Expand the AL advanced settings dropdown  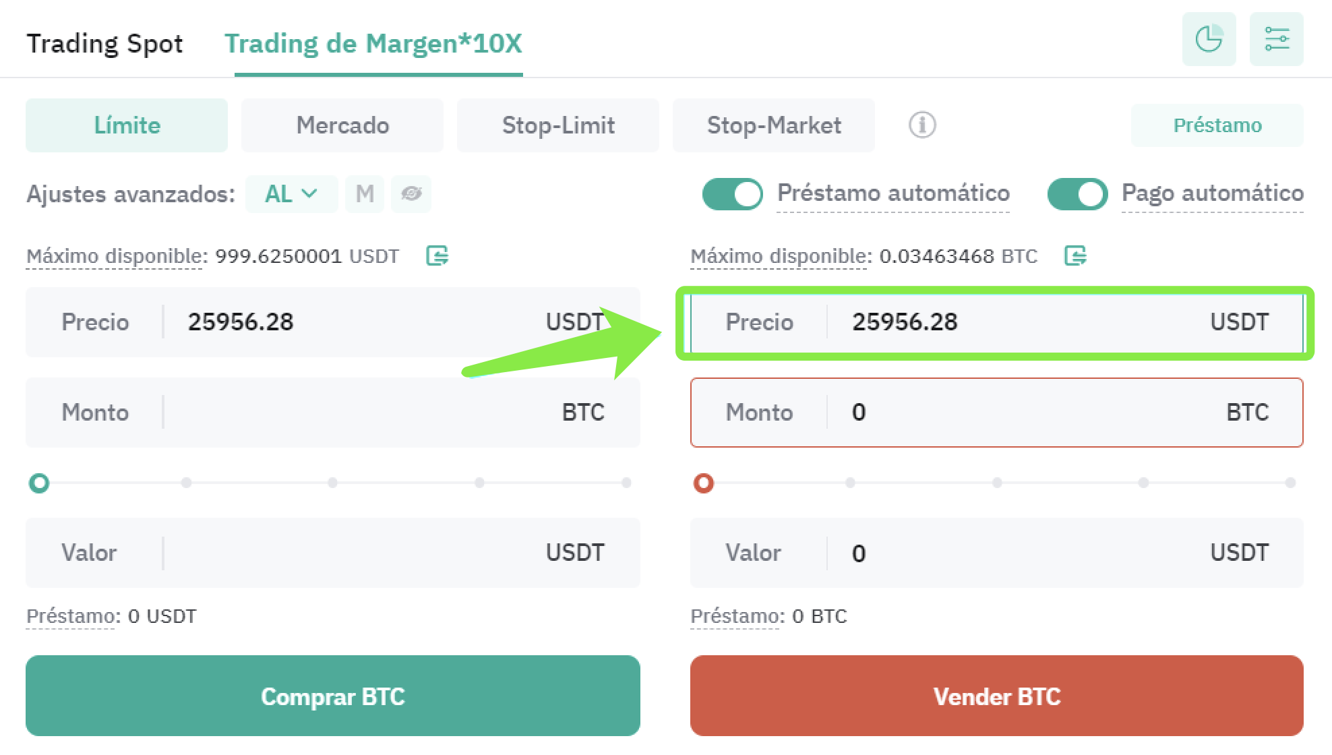(292, 194)
